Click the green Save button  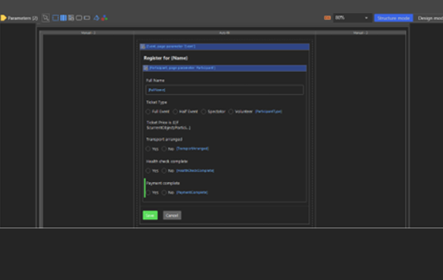[x=150, y=215]
